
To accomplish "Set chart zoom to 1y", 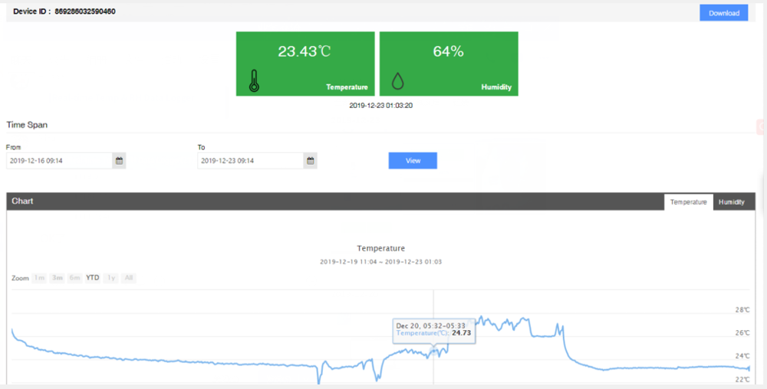I will coord(111,278).
